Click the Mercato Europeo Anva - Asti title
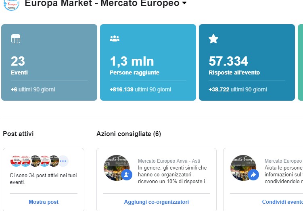The image size is (303, 211). (169, 161)
